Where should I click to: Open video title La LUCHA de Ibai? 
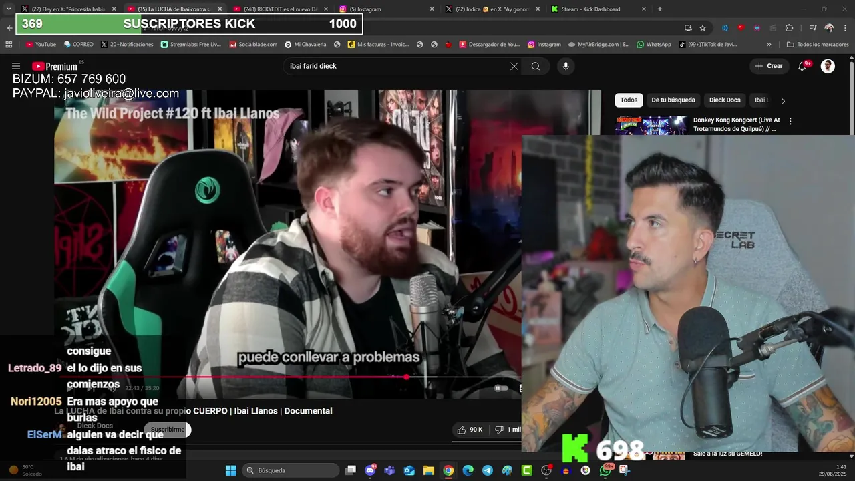pos(193,411)
